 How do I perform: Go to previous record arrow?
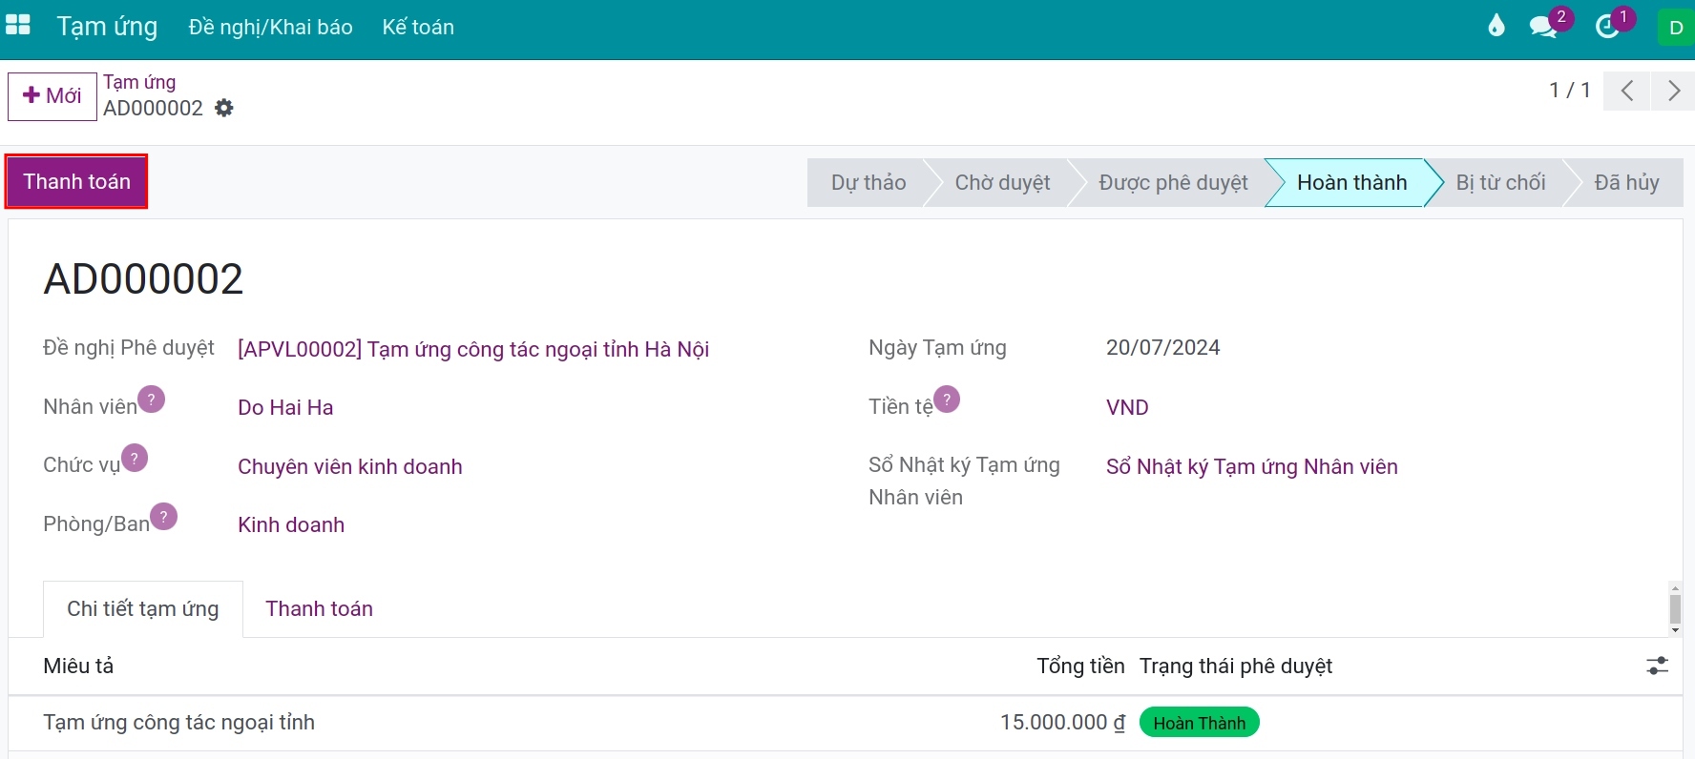pyautogui.click(x=1627, y=91)
